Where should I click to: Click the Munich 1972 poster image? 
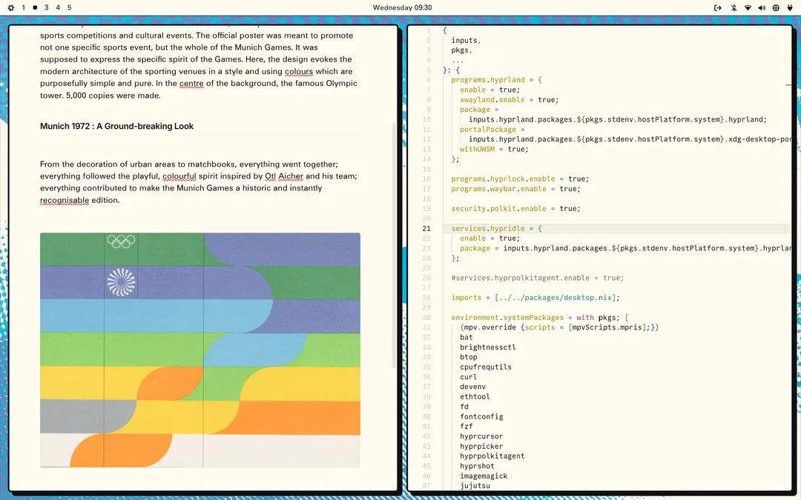tap(200, 350)
